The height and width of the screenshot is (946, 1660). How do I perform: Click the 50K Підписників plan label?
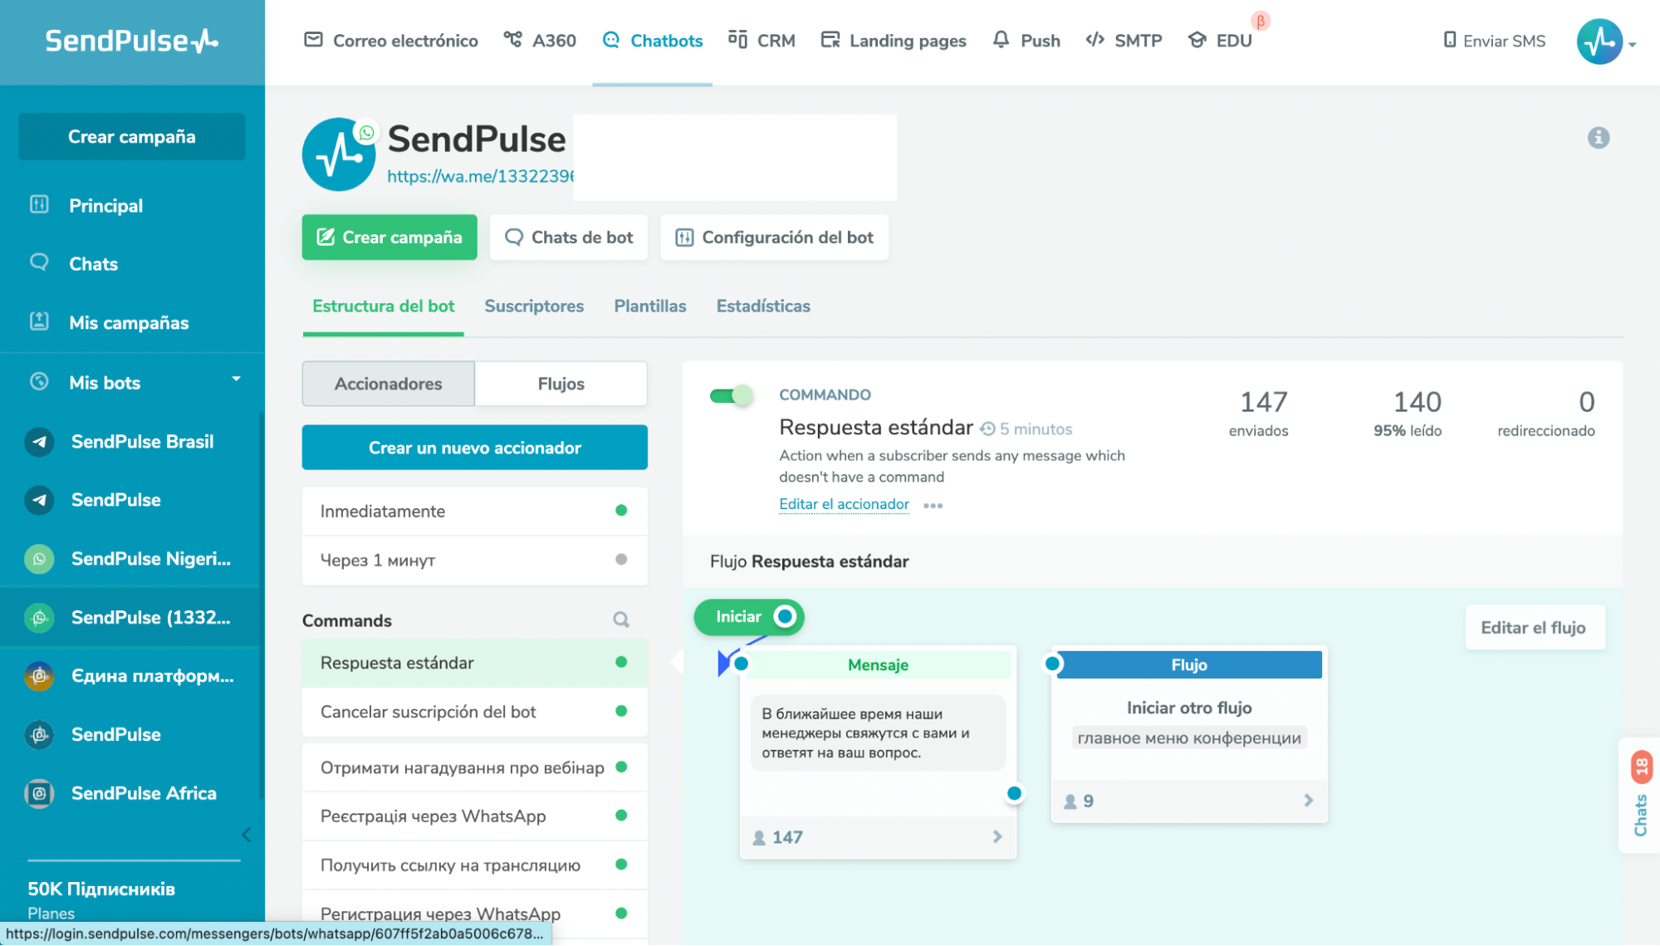(101, 890)
